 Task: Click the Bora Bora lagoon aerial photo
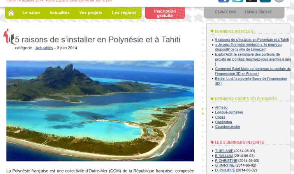(x=100, y=111)
